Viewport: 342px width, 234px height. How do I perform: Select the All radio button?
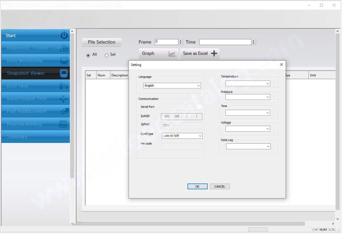click(88, 55)
